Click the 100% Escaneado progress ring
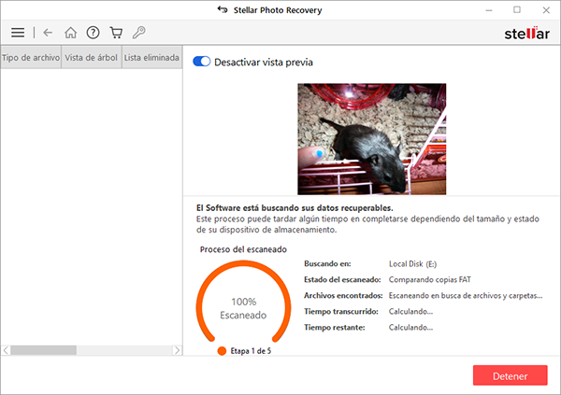The image size is (561, 395). (x=242, y=308)
